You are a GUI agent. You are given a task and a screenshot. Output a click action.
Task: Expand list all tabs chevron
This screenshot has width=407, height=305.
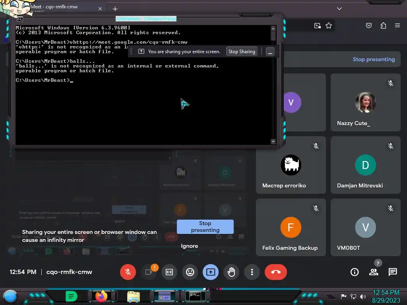click(339, 9)
